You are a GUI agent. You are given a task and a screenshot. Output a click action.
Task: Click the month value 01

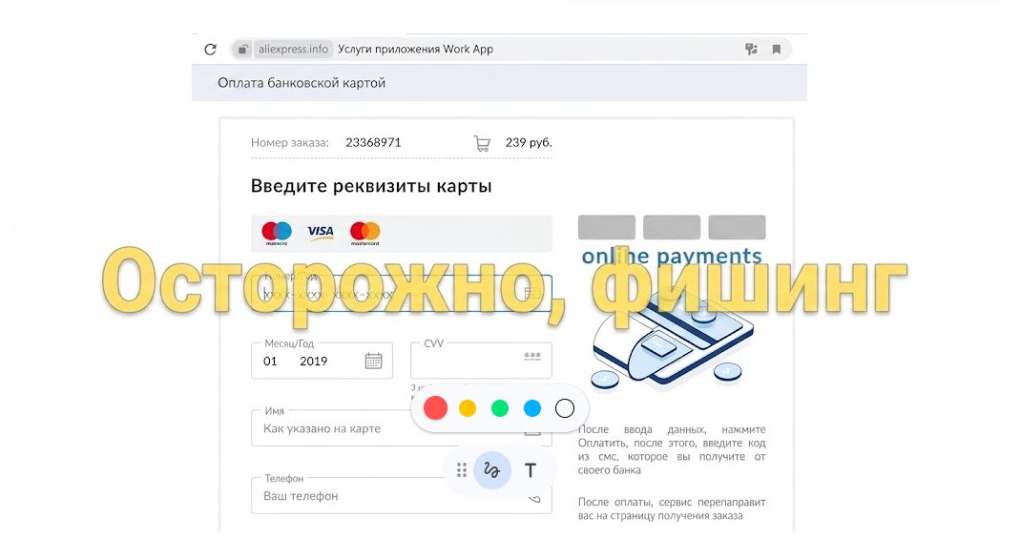(270, 362)
